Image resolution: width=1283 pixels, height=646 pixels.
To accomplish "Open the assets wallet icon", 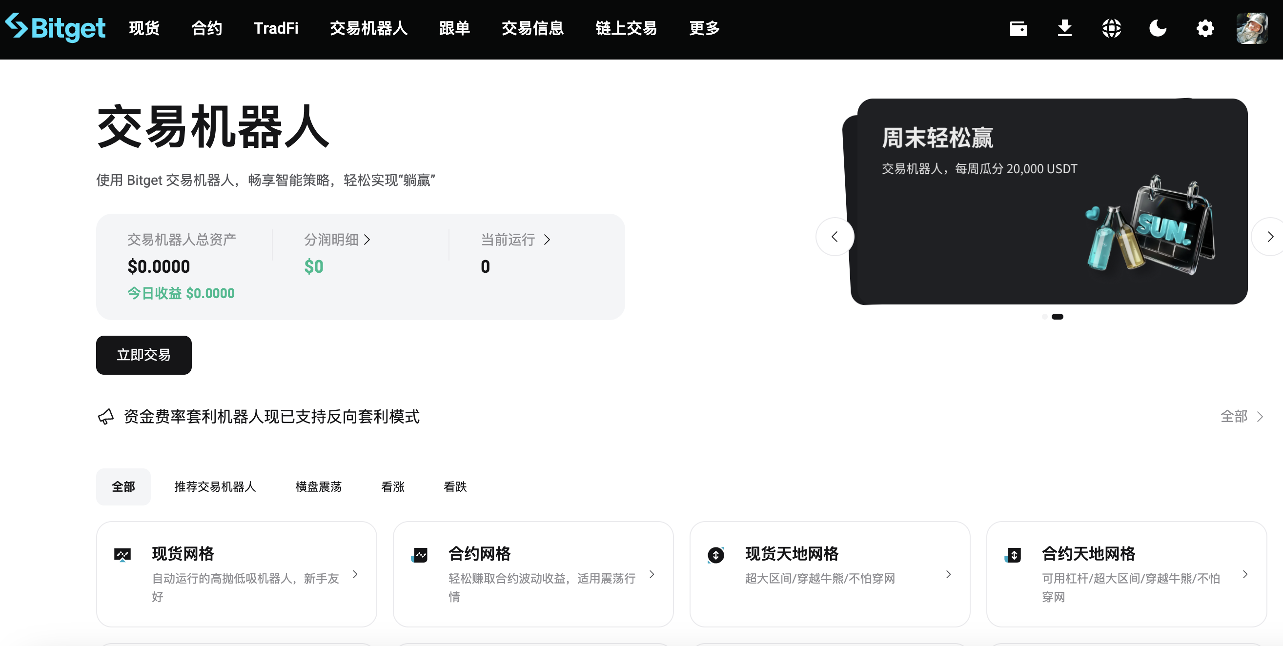I will [x=1018, y=28].
